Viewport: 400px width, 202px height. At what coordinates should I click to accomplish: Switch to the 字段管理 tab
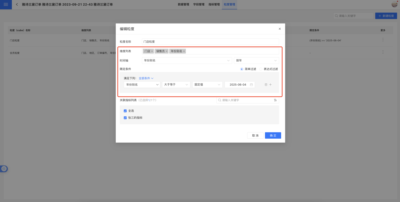click(199, 4)
